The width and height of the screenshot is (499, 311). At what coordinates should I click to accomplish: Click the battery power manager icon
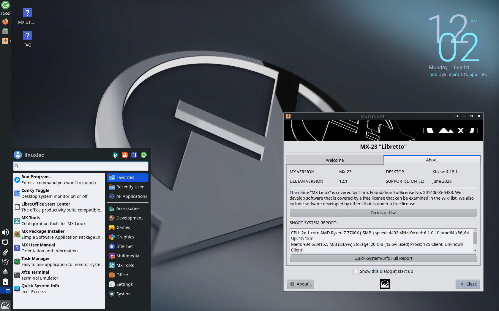pyautogui.click(x=5, y=281)
